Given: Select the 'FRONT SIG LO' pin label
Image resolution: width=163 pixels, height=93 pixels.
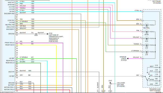Looking at the screenshot, I should 10,43.
